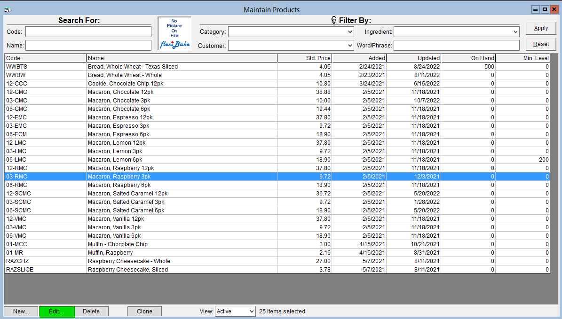Focus the Word/Phrase filter field
Viewport: 562px width, 319px height.
456,46
